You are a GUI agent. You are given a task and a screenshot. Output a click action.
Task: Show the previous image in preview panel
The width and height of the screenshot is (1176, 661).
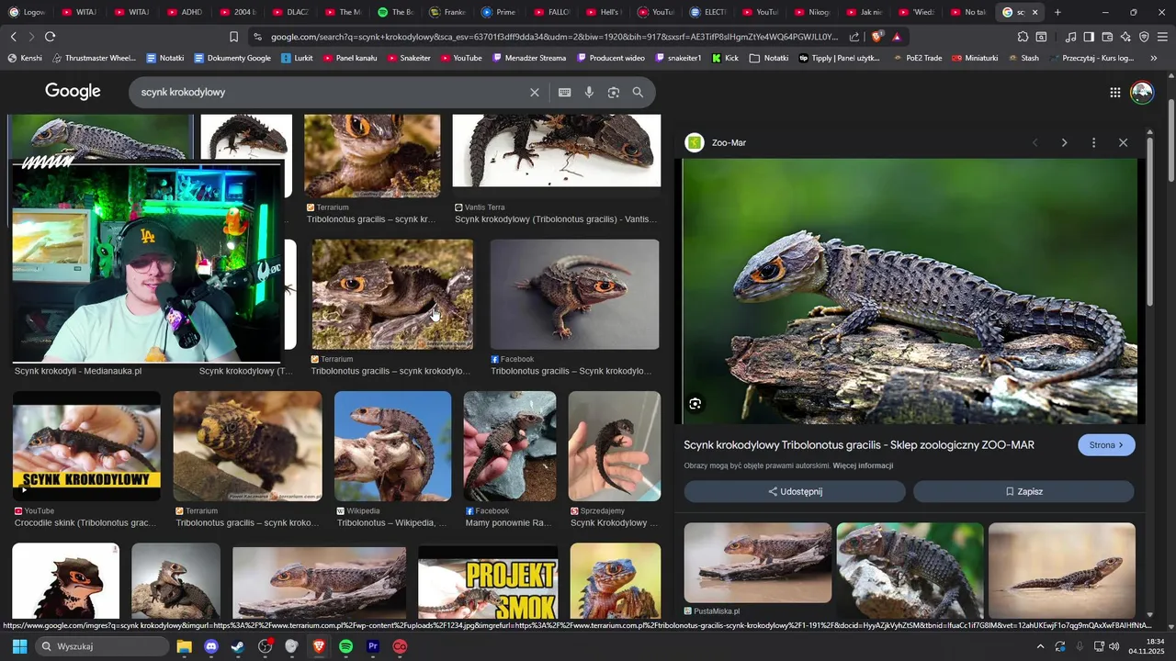pos(1035,142)
